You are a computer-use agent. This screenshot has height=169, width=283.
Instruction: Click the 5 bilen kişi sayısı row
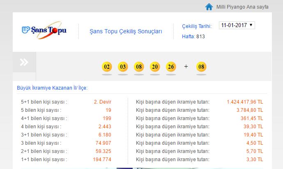[41, 110]
